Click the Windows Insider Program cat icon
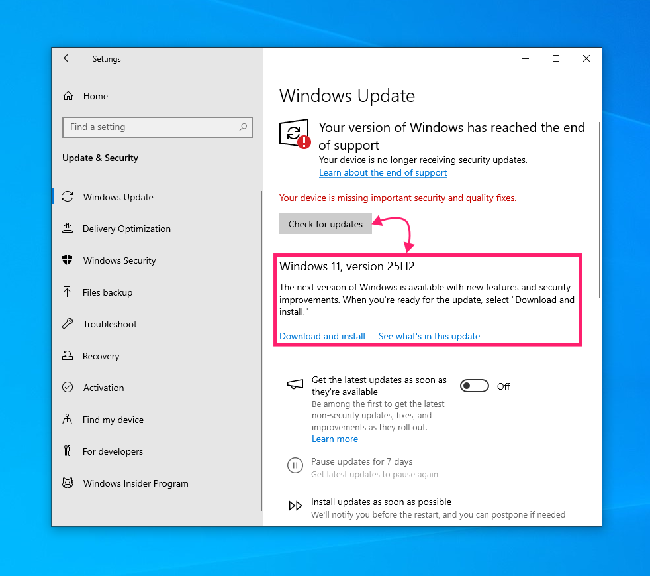This screenshot has width=650, height=576. (68, 483)
